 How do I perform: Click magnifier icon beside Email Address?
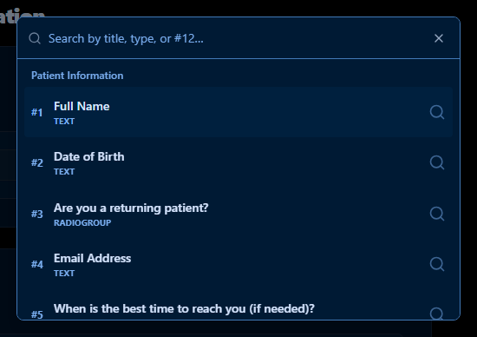[437, 264]
